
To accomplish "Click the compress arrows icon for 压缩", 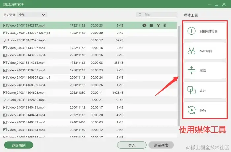I will pos(191,70).
